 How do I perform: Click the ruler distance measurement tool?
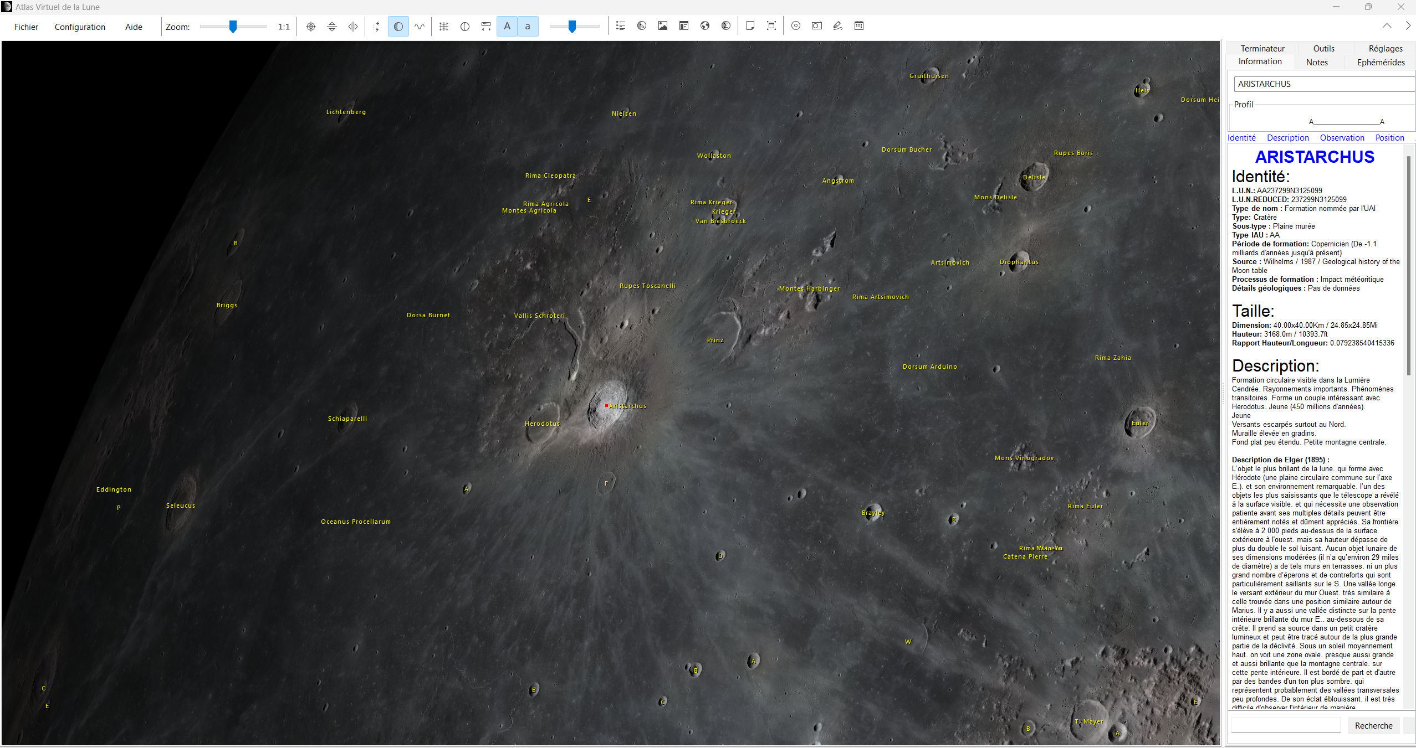(x=486, y=26)
